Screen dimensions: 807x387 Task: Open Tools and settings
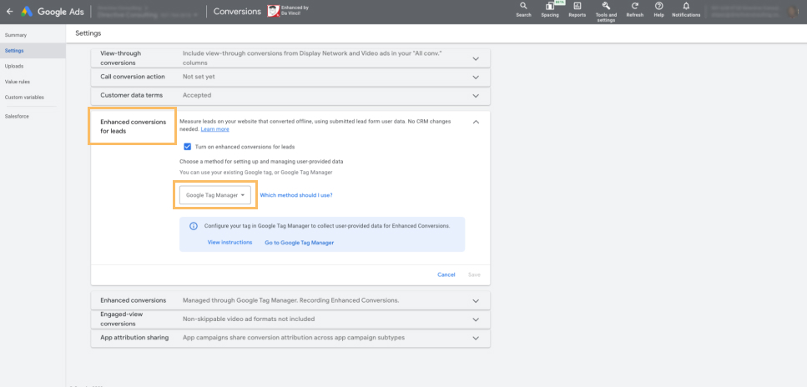tap(606, 12)
